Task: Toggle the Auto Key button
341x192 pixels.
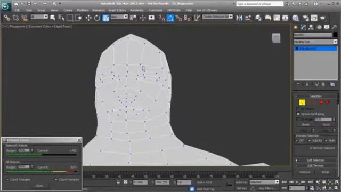Action: click(x=241, y=182)
